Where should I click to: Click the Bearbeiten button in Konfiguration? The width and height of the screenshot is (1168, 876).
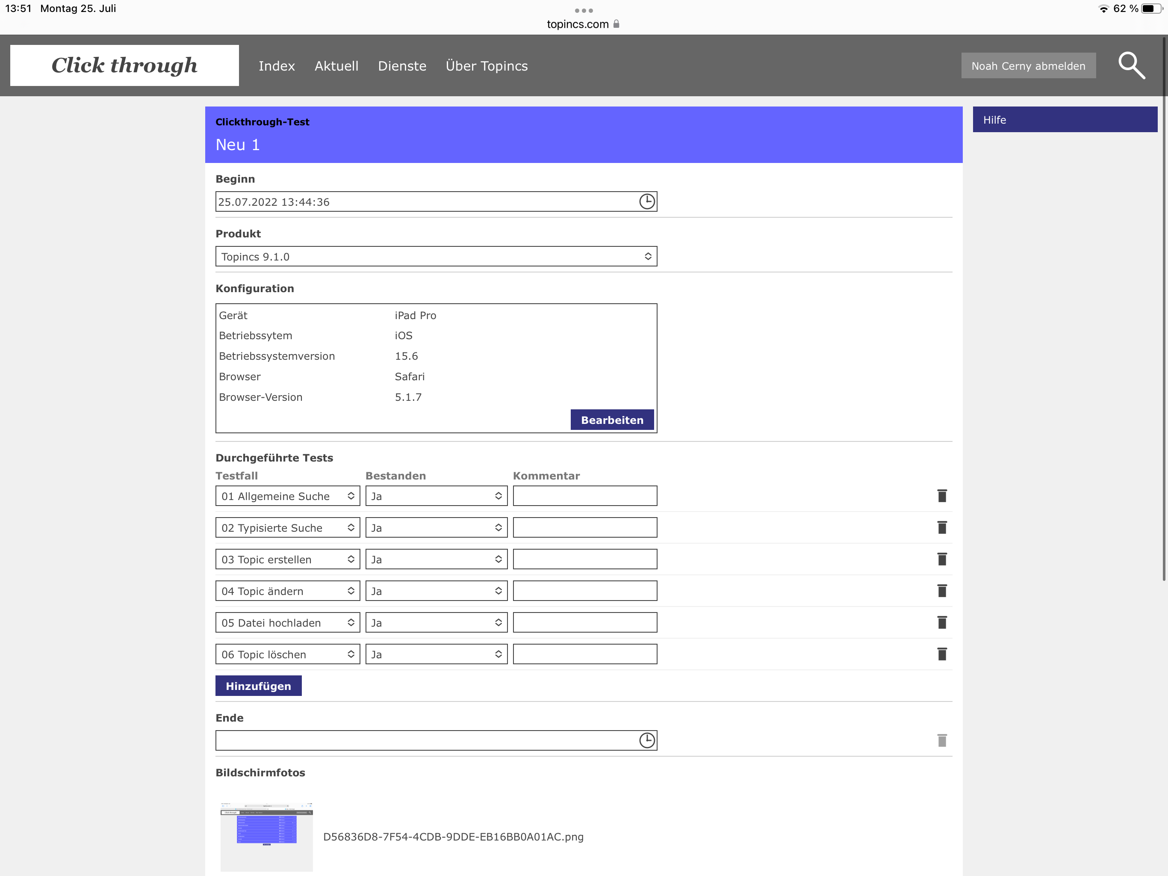click(x=611, y=420)
